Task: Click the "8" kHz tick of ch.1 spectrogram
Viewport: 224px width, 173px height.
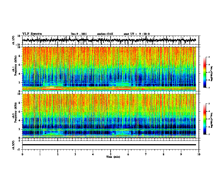Action: coord(20,56)
